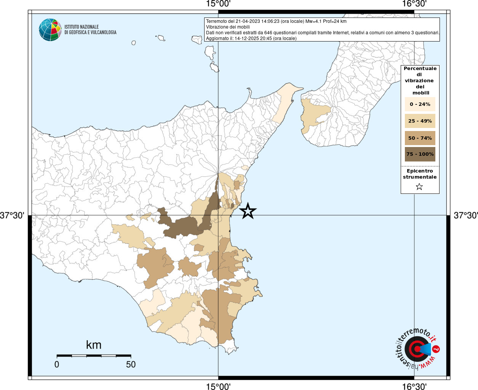Click the haisentitoilterremoto.it target logo
478x390 pixels.
(x=416, y=349)
